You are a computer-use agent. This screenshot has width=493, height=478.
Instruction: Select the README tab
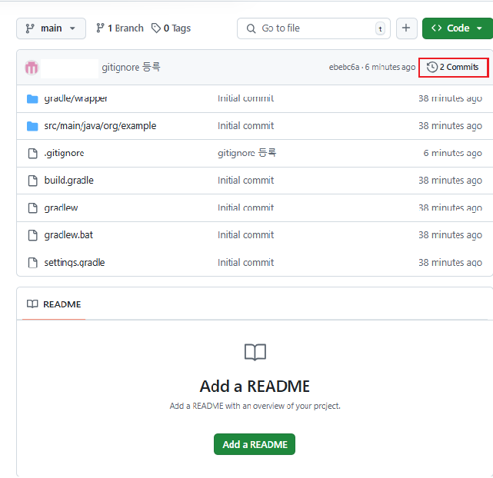coord(54,304)
